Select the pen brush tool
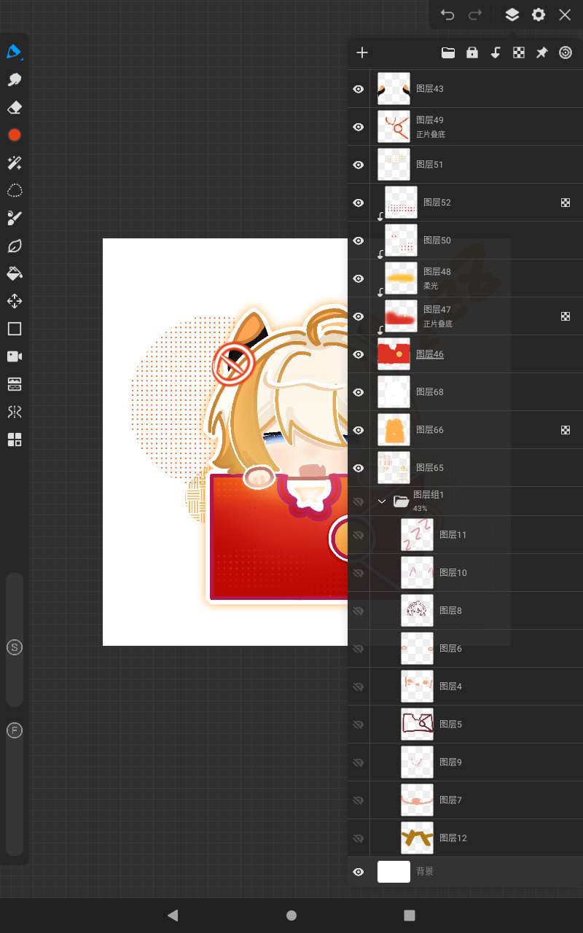Viewport: 583px width, 933px height. tap(14, 52)
